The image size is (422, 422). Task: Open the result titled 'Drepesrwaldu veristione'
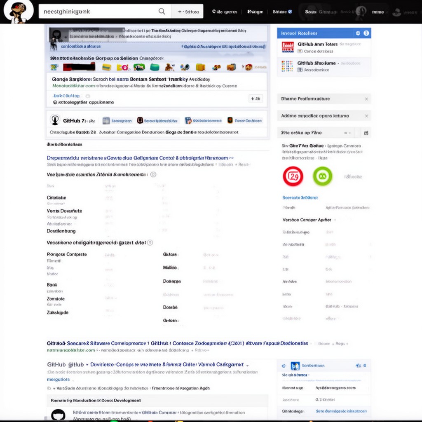[137, 158]
